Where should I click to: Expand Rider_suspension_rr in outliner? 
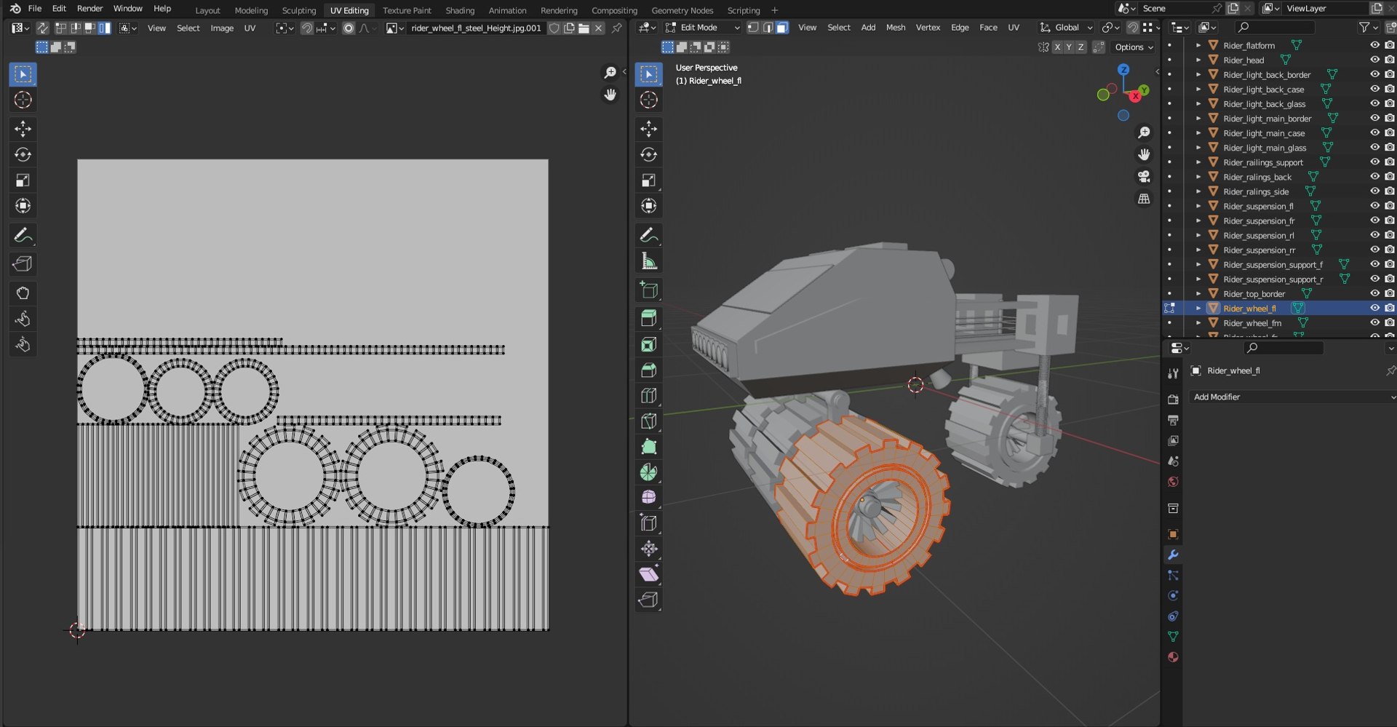click(x=1198, y=250)
